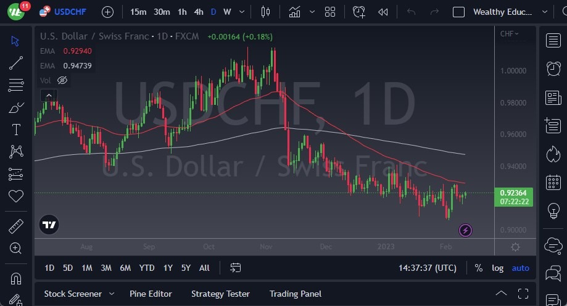
Task: Open the Strategy Tester tab
Action: 220,294
